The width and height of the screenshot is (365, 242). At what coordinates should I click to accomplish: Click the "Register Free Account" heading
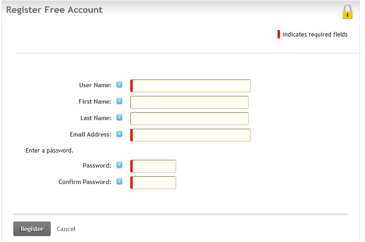54,10
